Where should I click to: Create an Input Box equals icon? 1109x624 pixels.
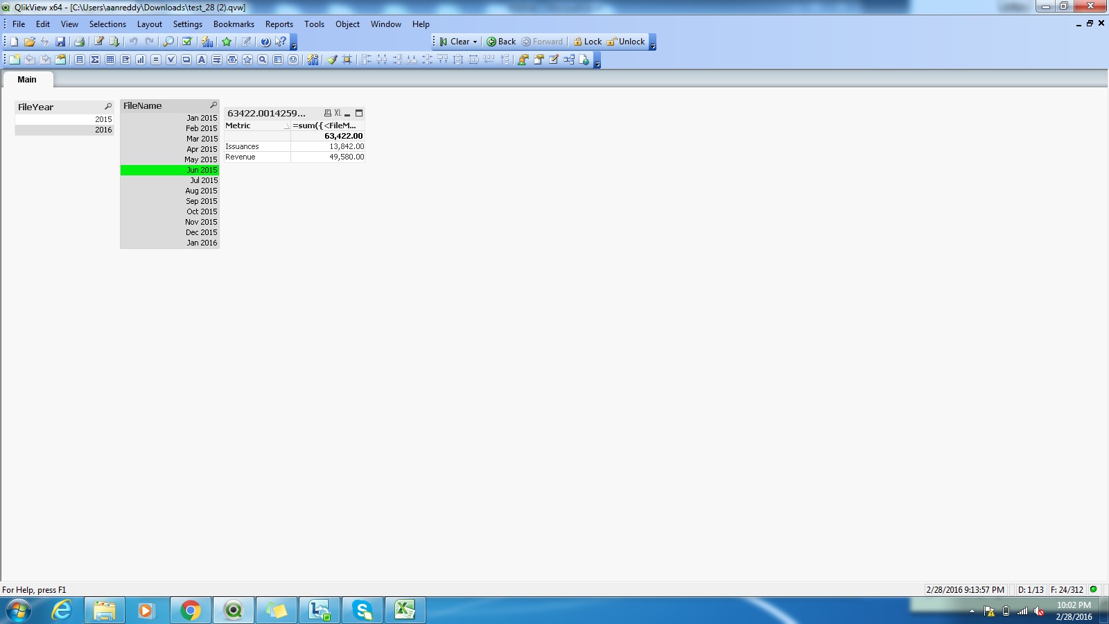pyautogui.click(x=156, y=60)
